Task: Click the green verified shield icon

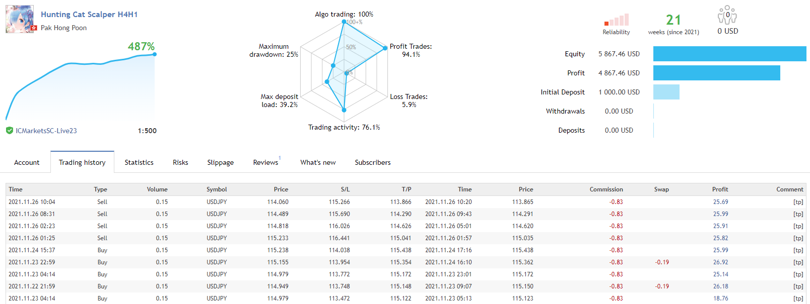Action: (9, 131)
